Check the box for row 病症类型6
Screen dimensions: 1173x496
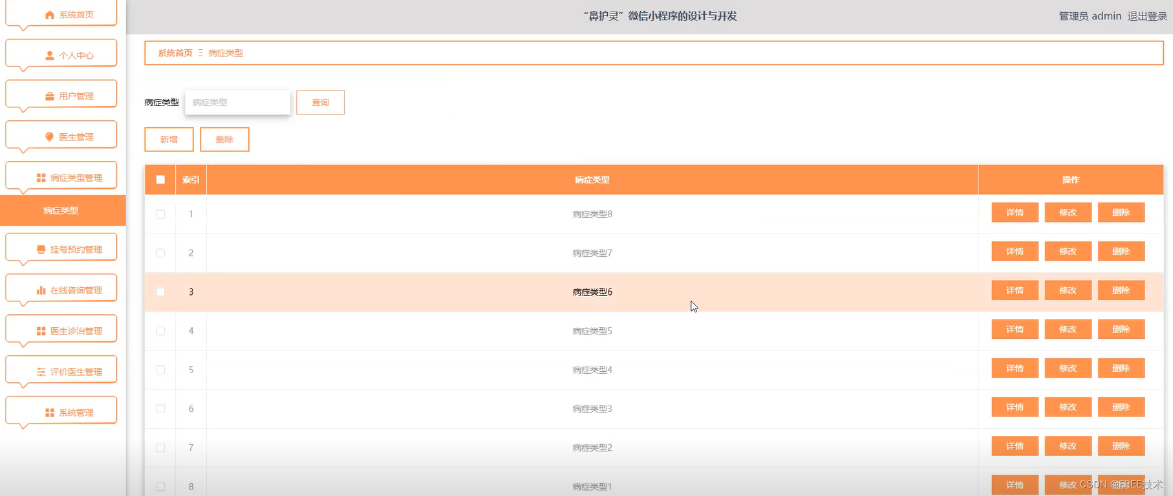click(160, 292)
